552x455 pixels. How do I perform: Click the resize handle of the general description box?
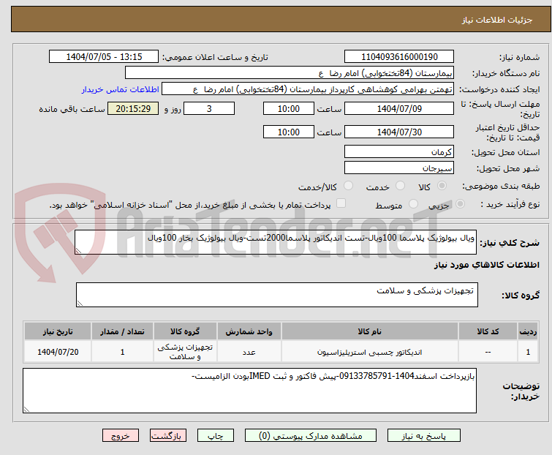(x=78, y=250)
